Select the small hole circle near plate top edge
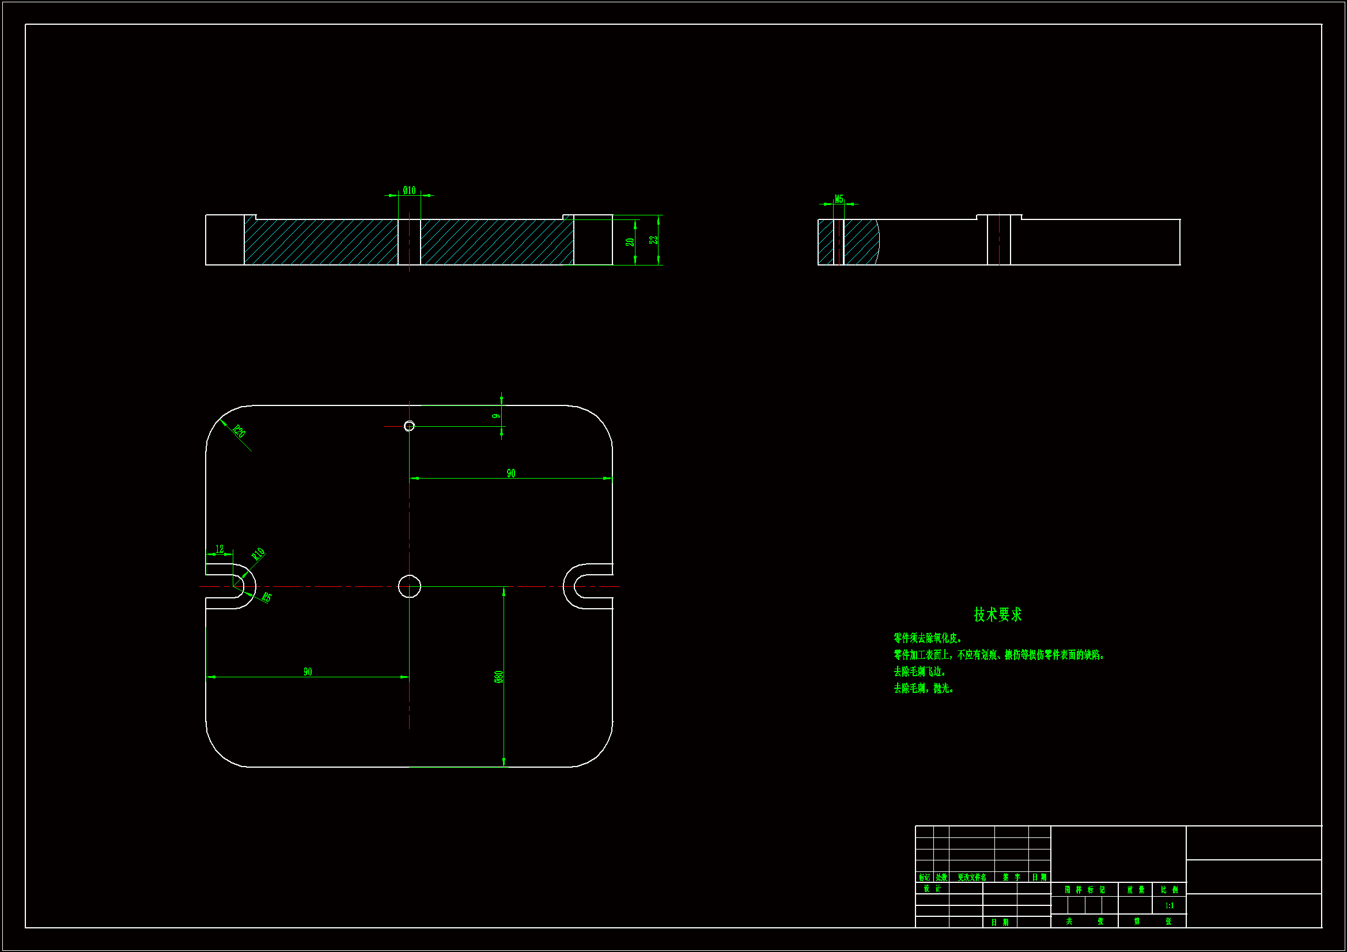1347x952 pixels. click(x=409, y=426)
